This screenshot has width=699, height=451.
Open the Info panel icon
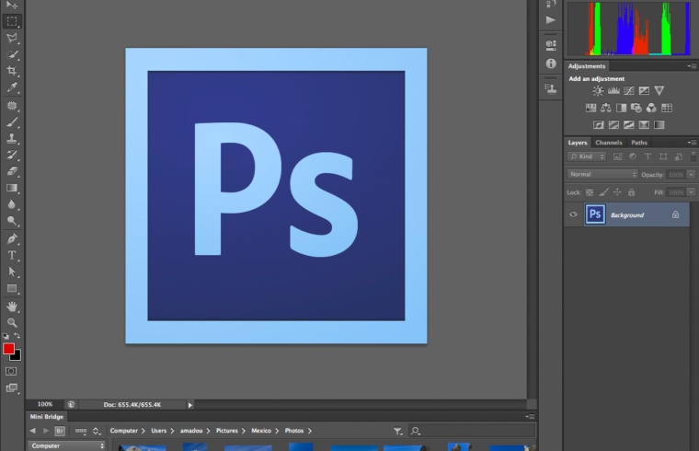[x=551, y=64]
